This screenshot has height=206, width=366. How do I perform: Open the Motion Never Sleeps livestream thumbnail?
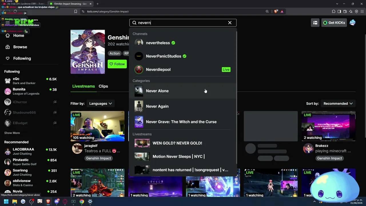pos(142,157)
